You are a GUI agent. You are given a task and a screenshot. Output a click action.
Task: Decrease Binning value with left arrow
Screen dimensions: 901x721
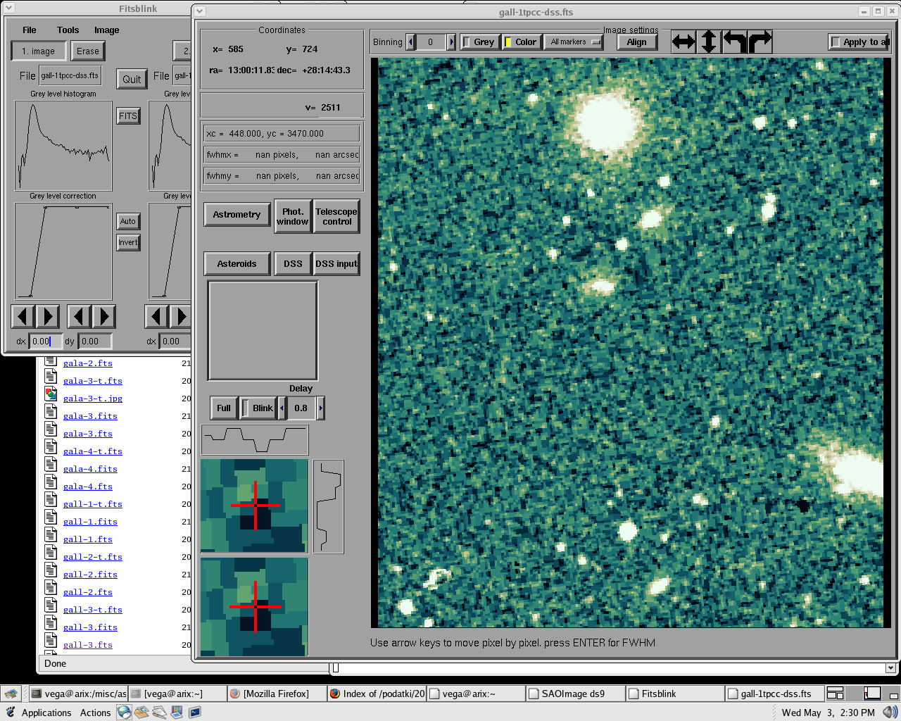411,42
